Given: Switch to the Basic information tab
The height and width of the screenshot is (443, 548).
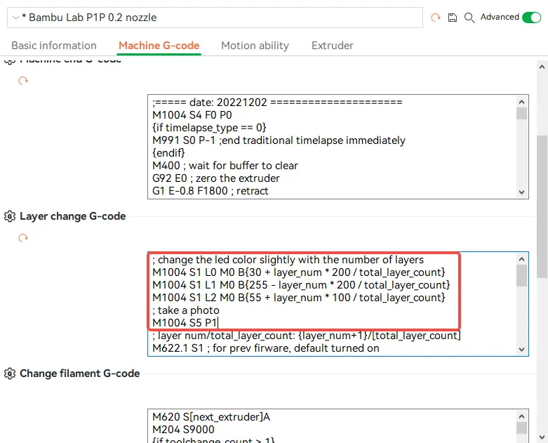Looking at the screenshot, I should [54, 46].
